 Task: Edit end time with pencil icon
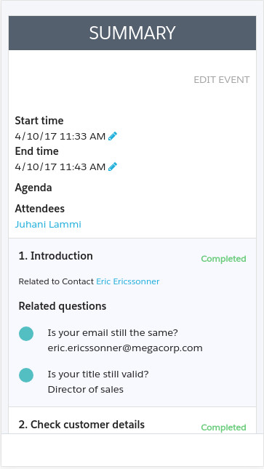pos(113,167)
